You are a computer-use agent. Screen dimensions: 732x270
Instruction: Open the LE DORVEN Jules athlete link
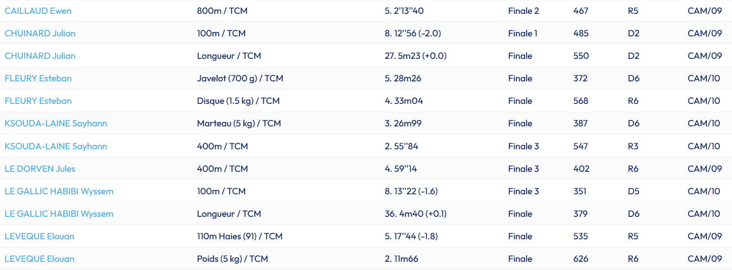click(40, 169)
